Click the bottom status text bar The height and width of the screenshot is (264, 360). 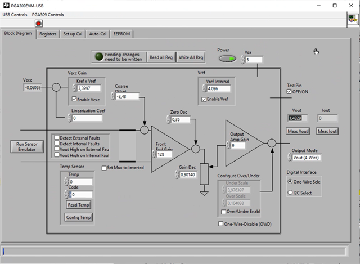[174, 252]
